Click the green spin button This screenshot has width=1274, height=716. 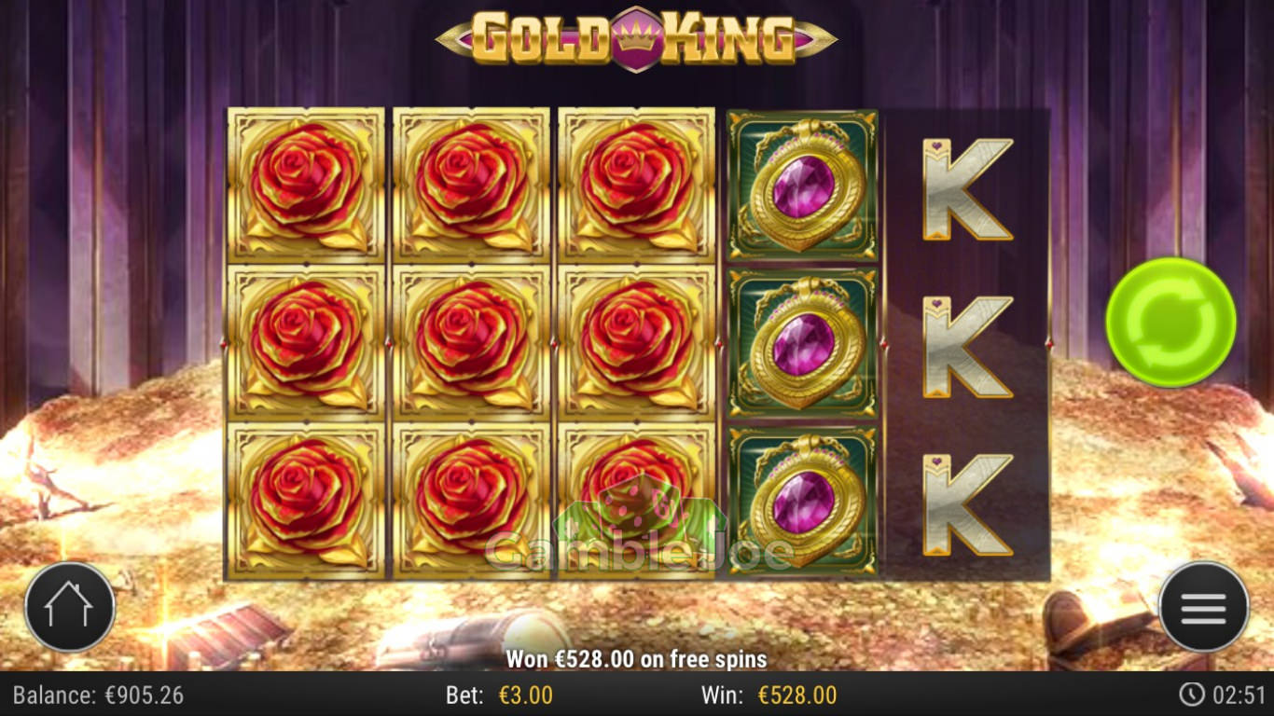click(1170, 323)
